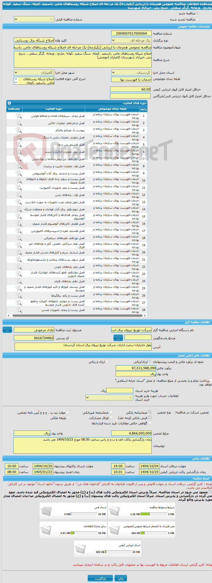Open the view icon for row 8
This screenshot has width=212, height=583.
(x=19, y=166)
